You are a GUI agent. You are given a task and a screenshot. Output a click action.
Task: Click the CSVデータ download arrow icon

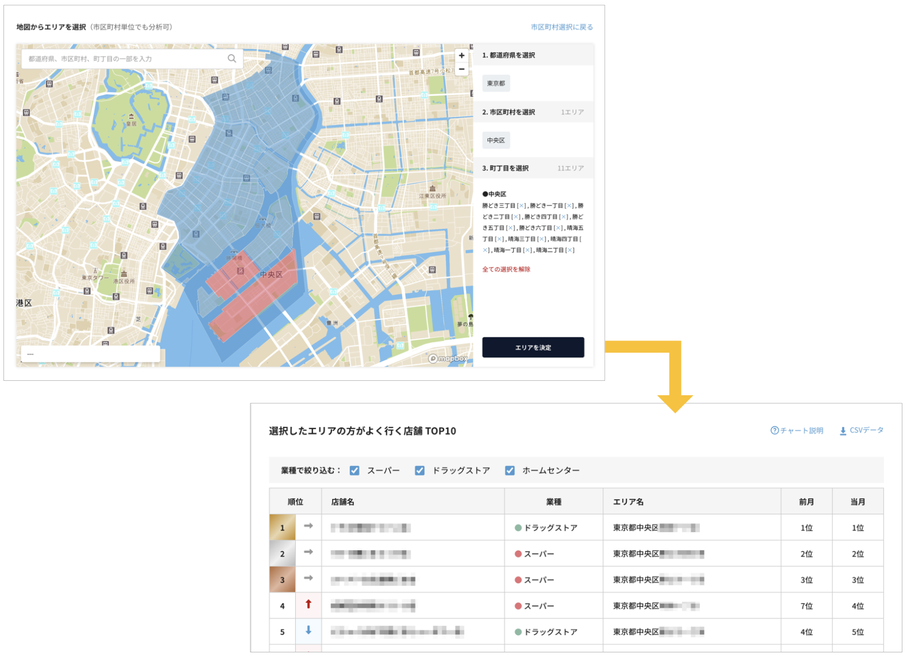point(843,431)
